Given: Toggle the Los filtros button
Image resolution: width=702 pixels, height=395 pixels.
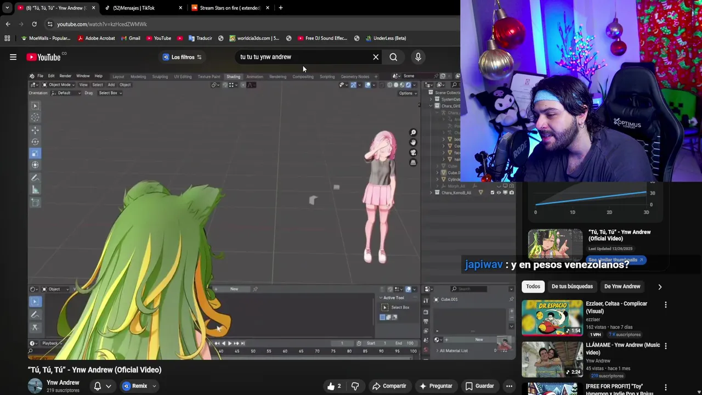Looking at the screenshot, I should point(182,57).
